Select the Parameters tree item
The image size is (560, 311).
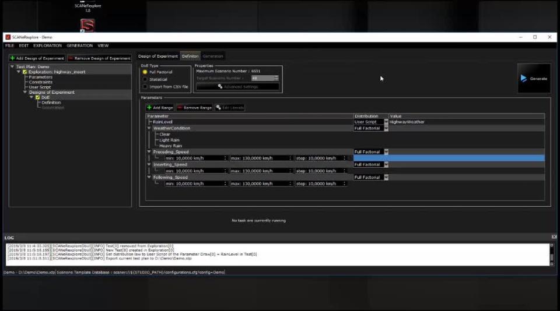click(40, 77)
